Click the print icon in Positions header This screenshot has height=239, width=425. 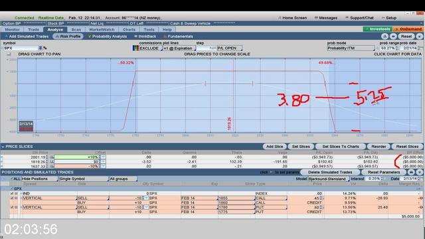[x=411, y=172]
